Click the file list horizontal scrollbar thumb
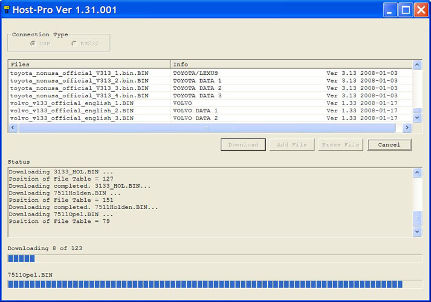The width and height of the screenshot is (431, 302). pyautogui.click(x=207, y=127)
